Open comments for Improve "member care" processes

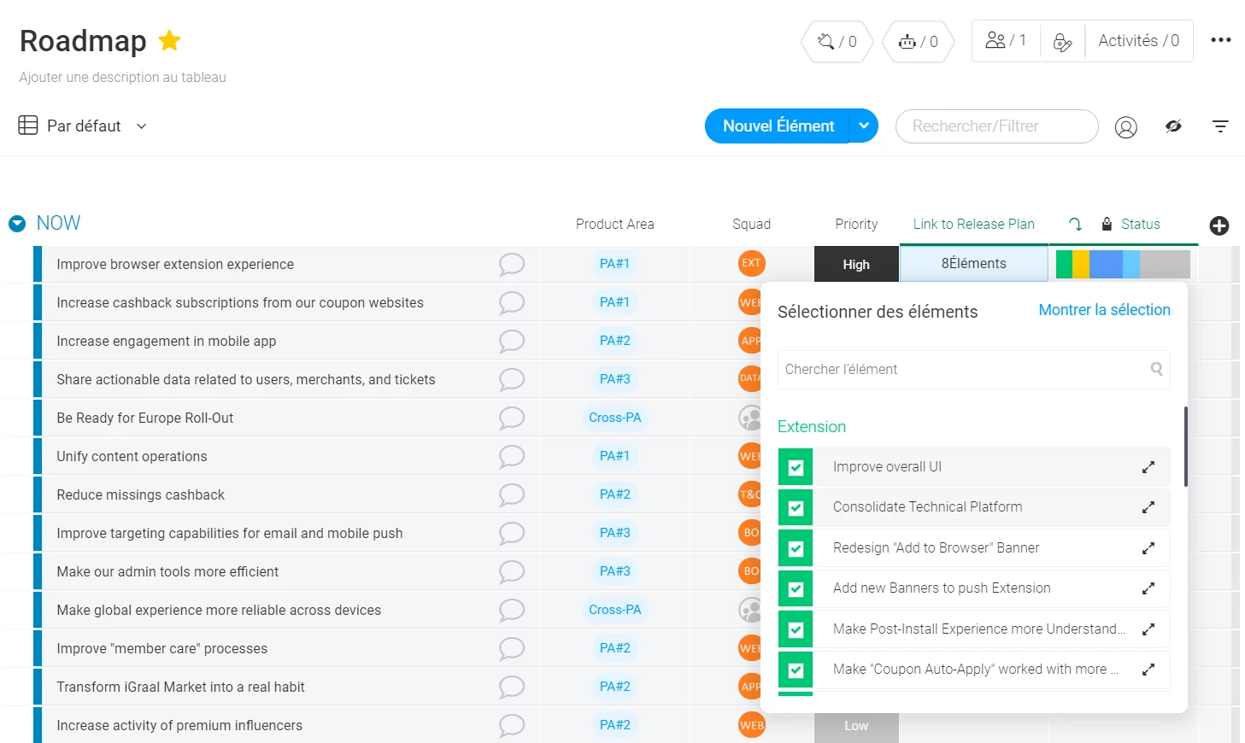click(x=512, y=648)
